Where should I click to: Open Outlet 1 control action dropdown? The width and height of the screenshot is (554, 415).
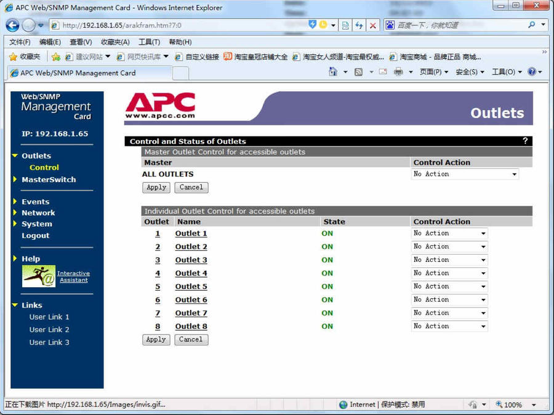449,234
